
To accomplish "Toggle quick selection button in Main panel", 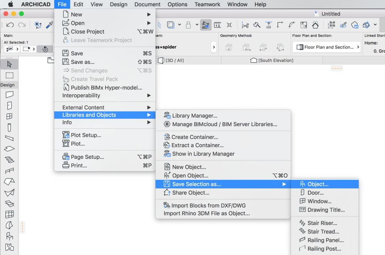I will pos(45,49).
